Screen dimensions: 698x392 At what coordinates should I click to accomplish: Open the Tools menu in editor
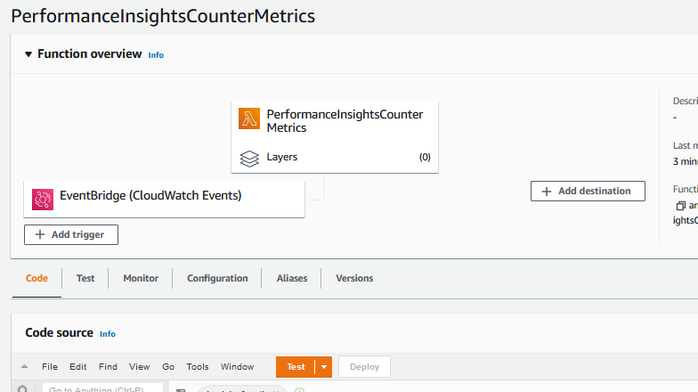pos(198,367)
